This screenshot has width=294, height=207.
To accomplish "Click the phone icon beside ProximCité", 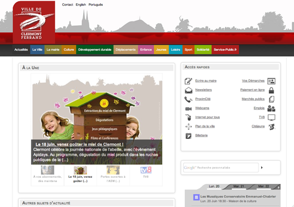I will pyautogui.click(x=188, y=99).
